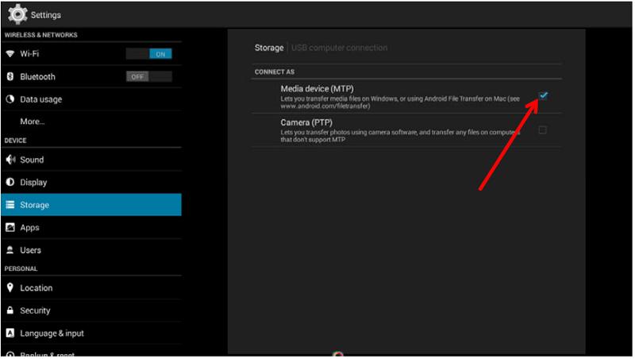The height and width of the screenshot is (359, 635).
Task: Open Display via its brightness icon
Action: click(x=10, y=183)
